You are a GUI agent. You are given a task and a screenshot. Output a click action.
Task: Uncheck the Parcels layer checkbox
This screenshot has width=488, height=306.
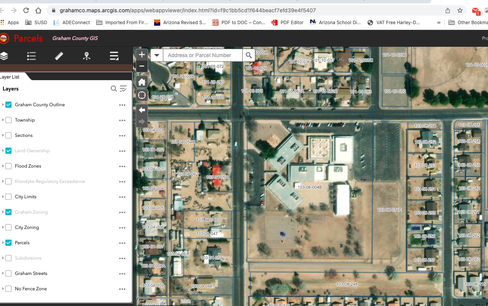pos(8,243)
